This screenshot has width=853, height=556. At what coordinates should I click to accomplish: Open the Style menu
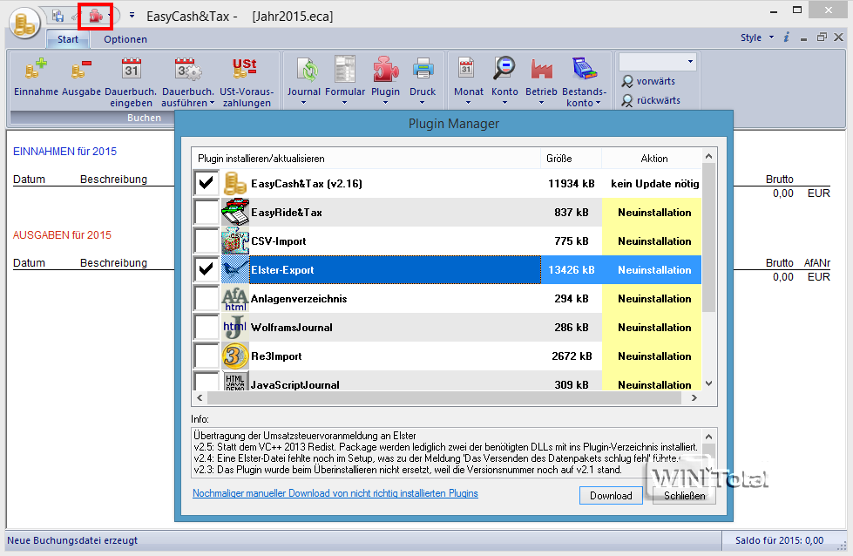coord(755,38)
